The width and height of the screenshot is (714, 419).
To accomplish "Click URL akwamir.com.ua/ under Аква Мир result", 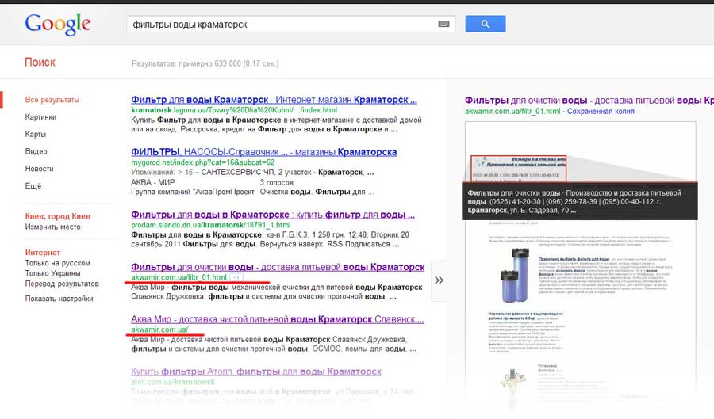I will pos(159,329).
